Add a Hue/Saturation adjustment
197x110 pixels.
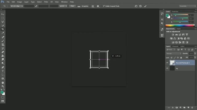click(x=171, y=38)
